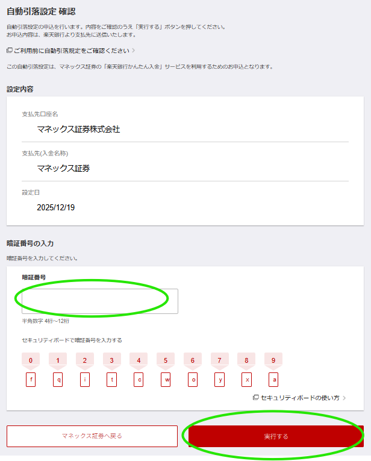Click chevron after 自動引落規定をご確認ください
The image size is (371, 461).
(x=133, y=51)
